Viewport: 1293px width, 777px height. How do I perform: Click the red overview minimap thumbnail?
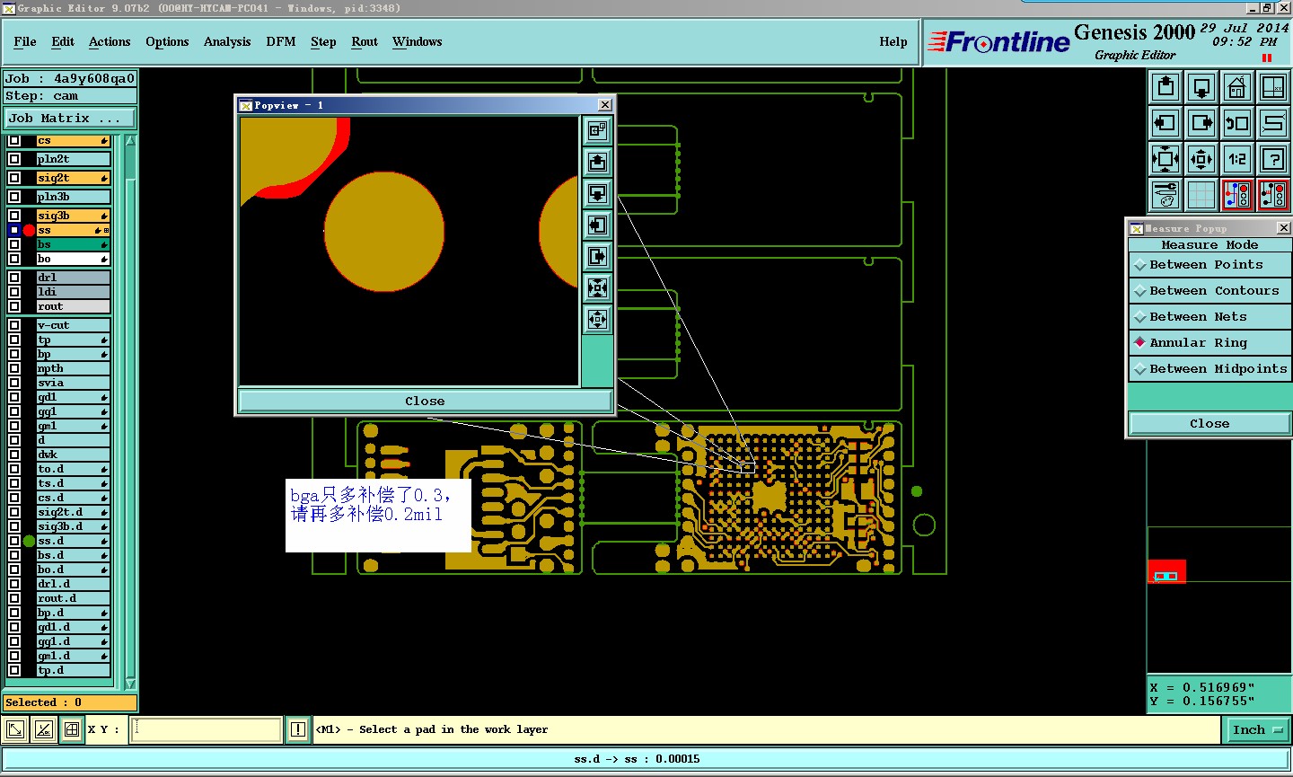1166,572
